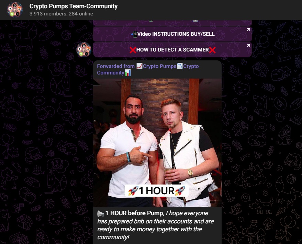The width and height of the screenshot is (302, 244).
Task: Open the Video INSTRUCTIONS BUY/SELL button
Action: pyautogui.click(x=172, y=34)
